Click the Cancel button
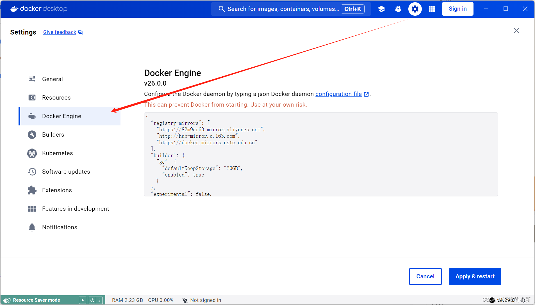535x305 pixels. pos(425,276)
